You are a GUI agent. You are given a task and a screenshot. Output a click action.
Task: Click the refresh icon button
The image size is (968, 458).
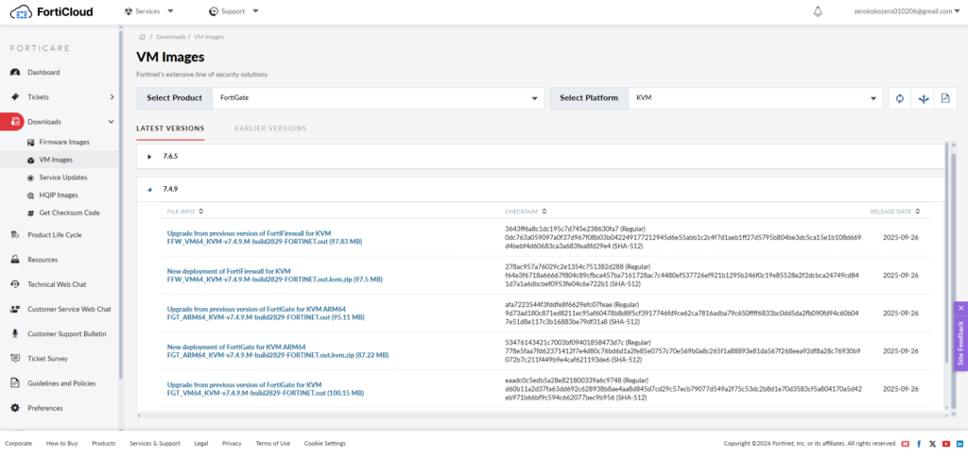click(x=900, y=98)
